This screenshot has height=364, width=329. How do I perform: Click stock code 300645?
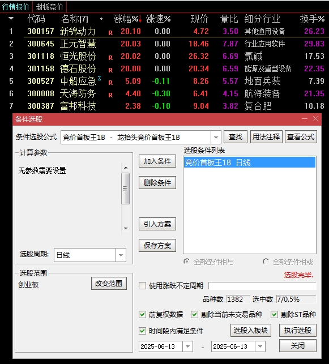tap(41, 44)
